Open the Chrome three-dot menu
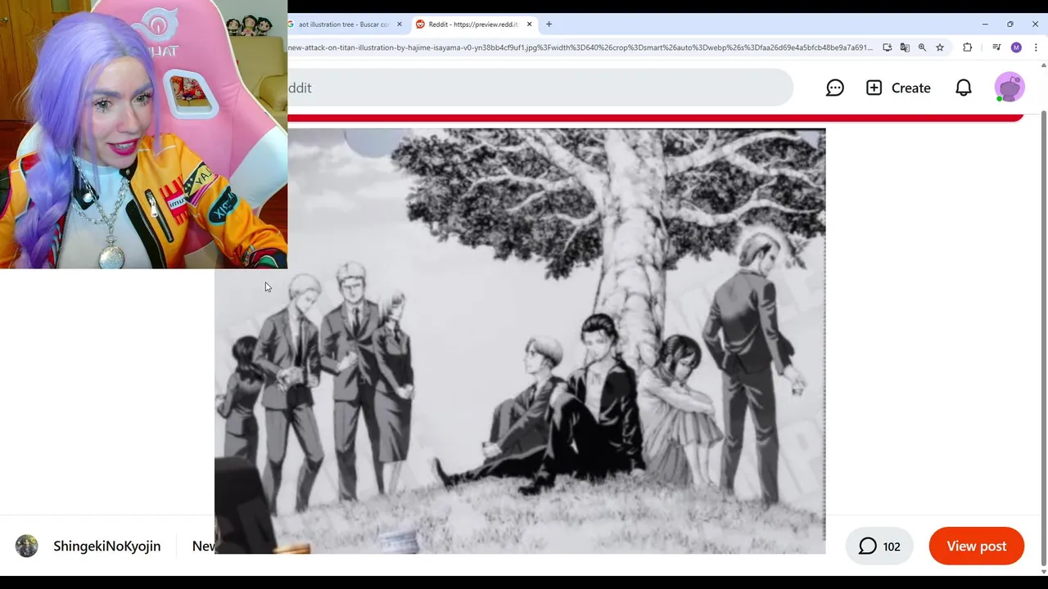Viewport: 1048px width, 589px height. click(x=1036, y=47)
